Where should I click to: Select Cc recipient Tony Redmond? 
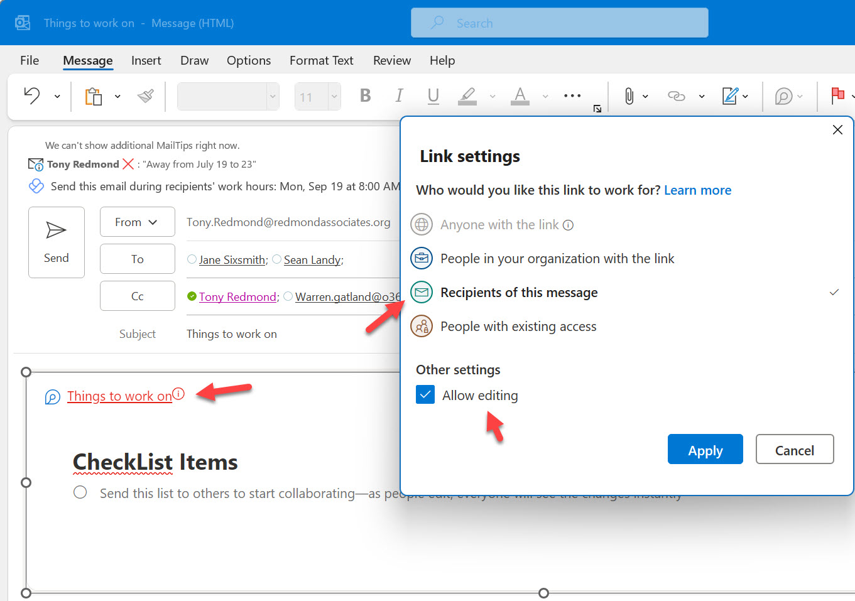click(237, 297)
